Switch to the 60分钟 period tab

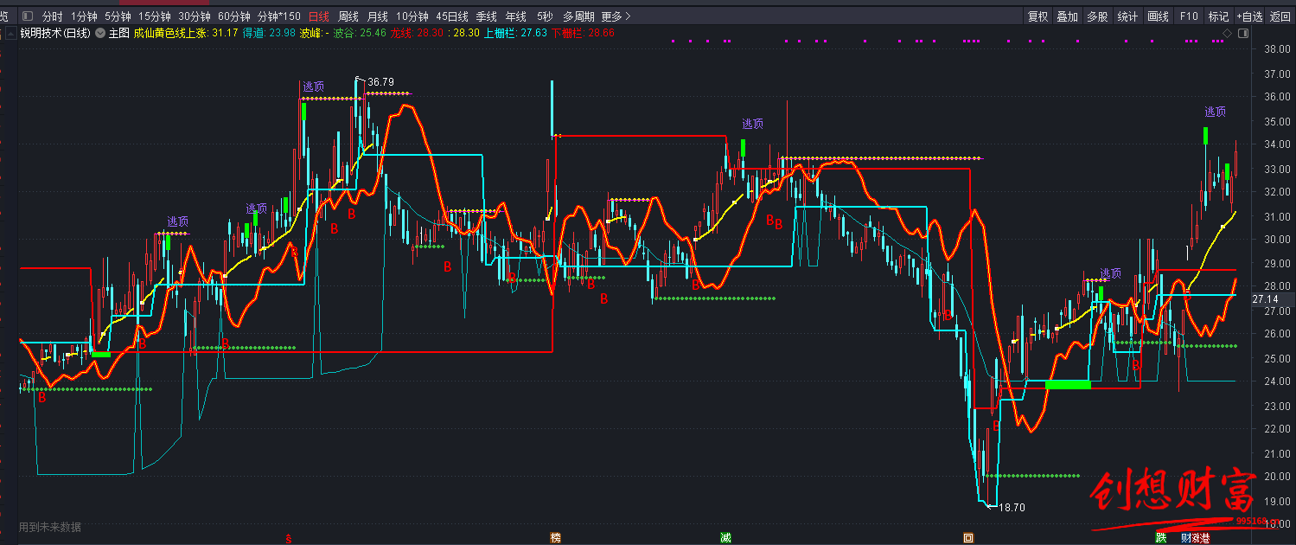click(234, 16)
